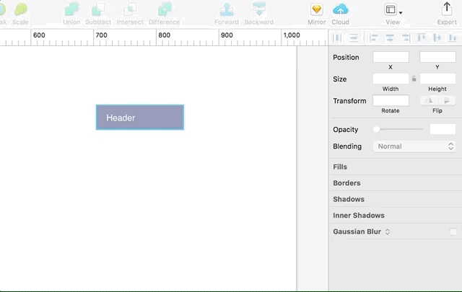Click the Position Y input field
462x292 pixels.
(437, 57)
